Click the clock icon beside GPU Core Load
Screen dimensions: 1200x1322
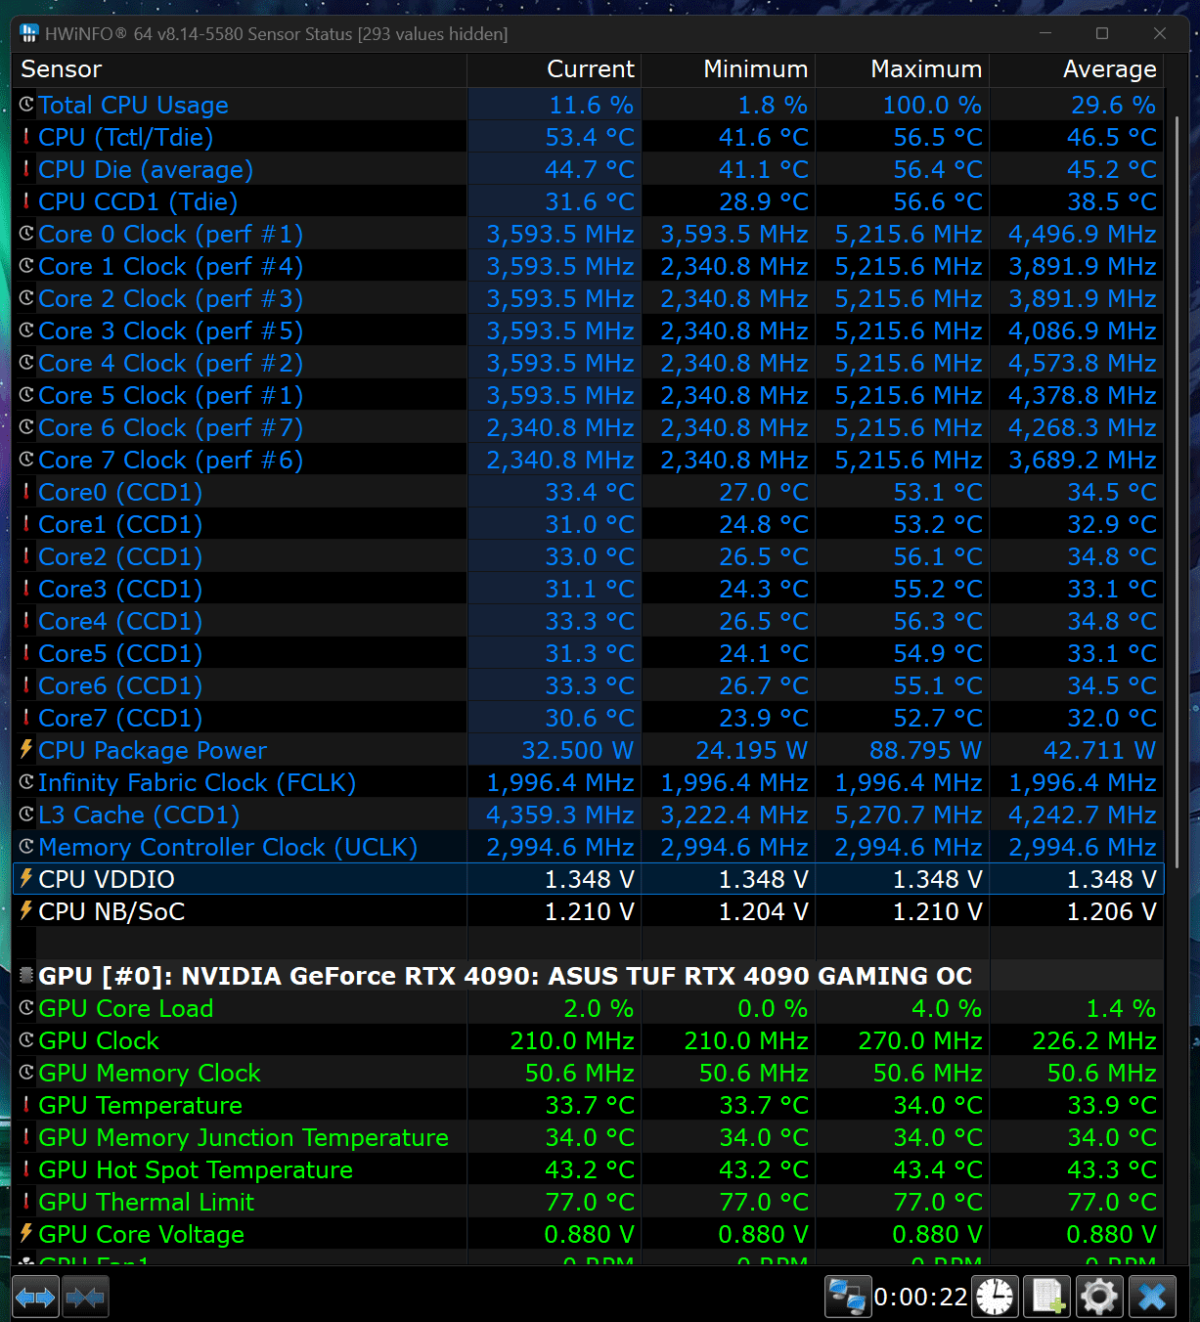26,1007
